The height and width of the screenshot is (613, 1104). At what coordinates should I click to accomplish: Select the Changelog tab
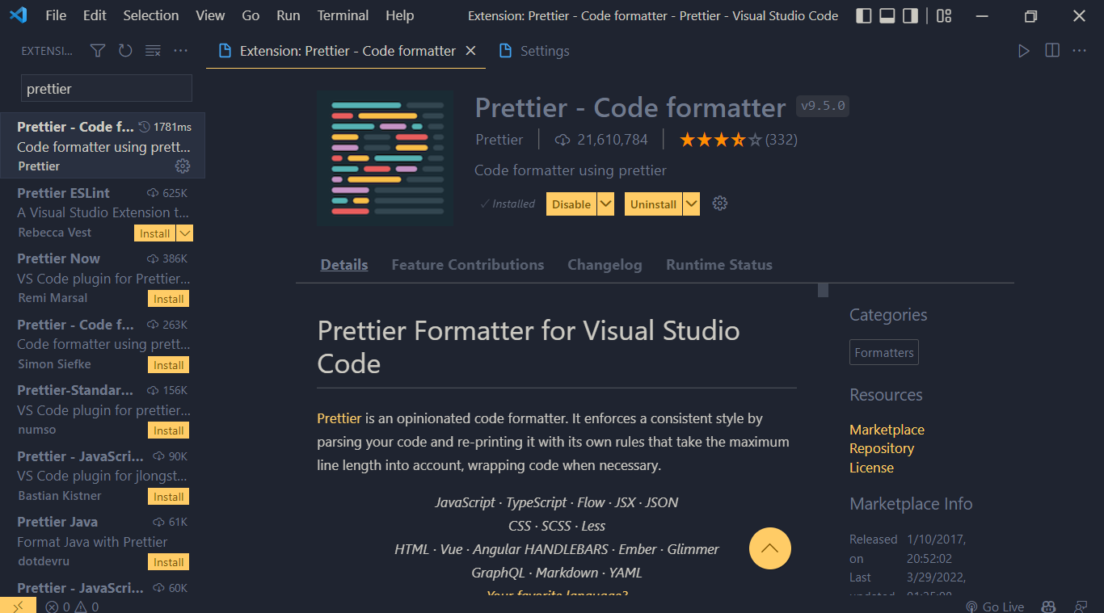(605, 265)
